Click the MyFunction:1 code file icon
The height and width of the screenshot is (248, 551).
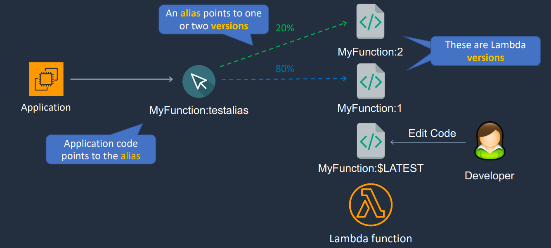pyautogui.click(x=371, y=81)
